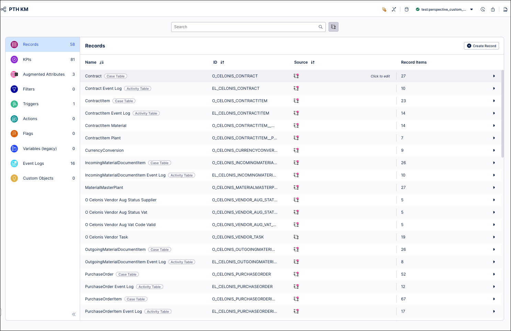The width and height of the screenshot is (511, 331).
Task: Open the data model cylinder icon
Action: tap(407, 9)
